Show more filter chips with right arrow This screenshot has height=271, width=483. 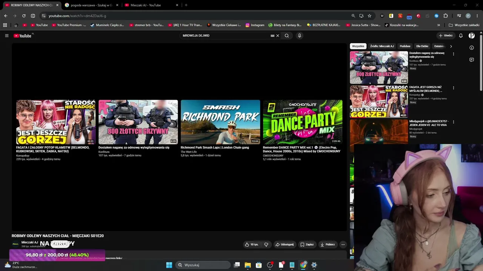pyautogui.click(x=451, y=46)
